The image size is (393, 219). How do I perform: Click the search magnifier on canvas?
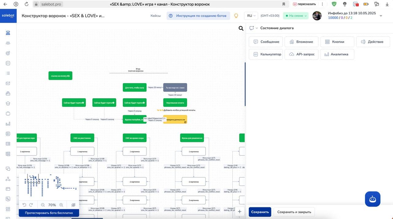pyautogui.click(x=241, y=28)
